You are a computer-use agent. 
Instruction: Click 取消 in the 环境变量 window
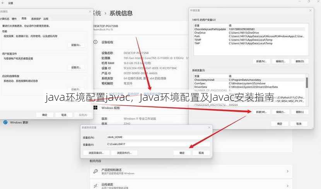pos(299,124)
